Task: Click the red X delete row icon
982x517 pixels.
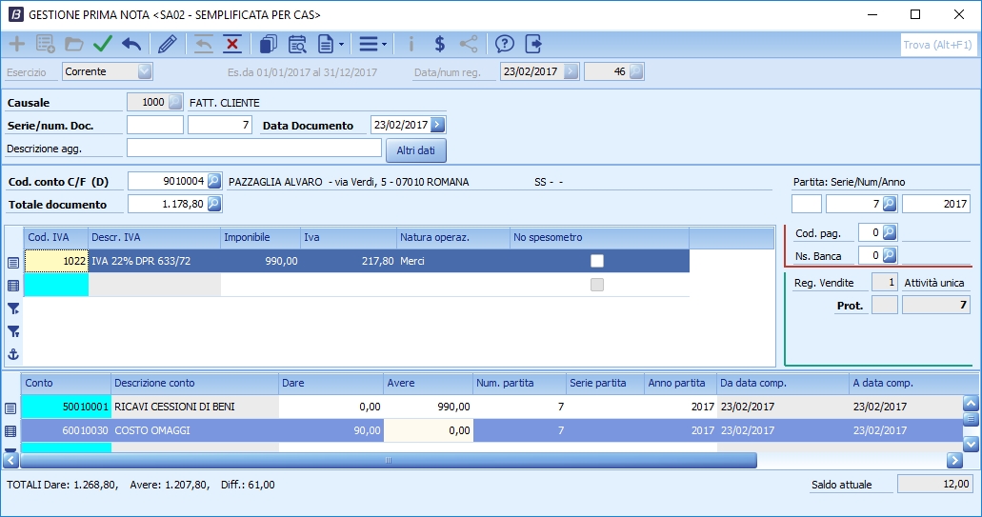Action: (231, 44)
